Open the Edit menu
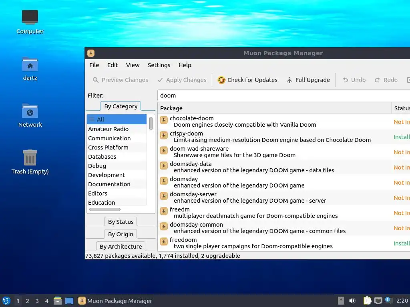 click(113, 65)
